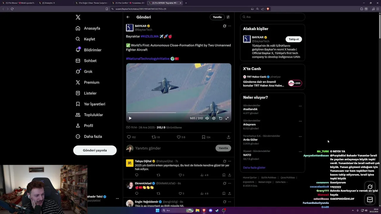Open more options on Engin Yeğnidemir reply
Image resolution: width=381 pixels, height=214 pixels.
pos(229,202)
